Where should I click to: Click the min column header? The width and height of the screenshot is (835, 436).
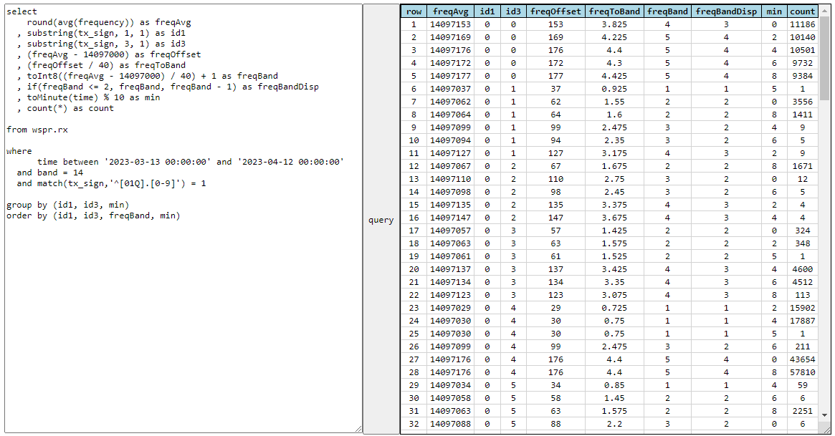[773, 11]
